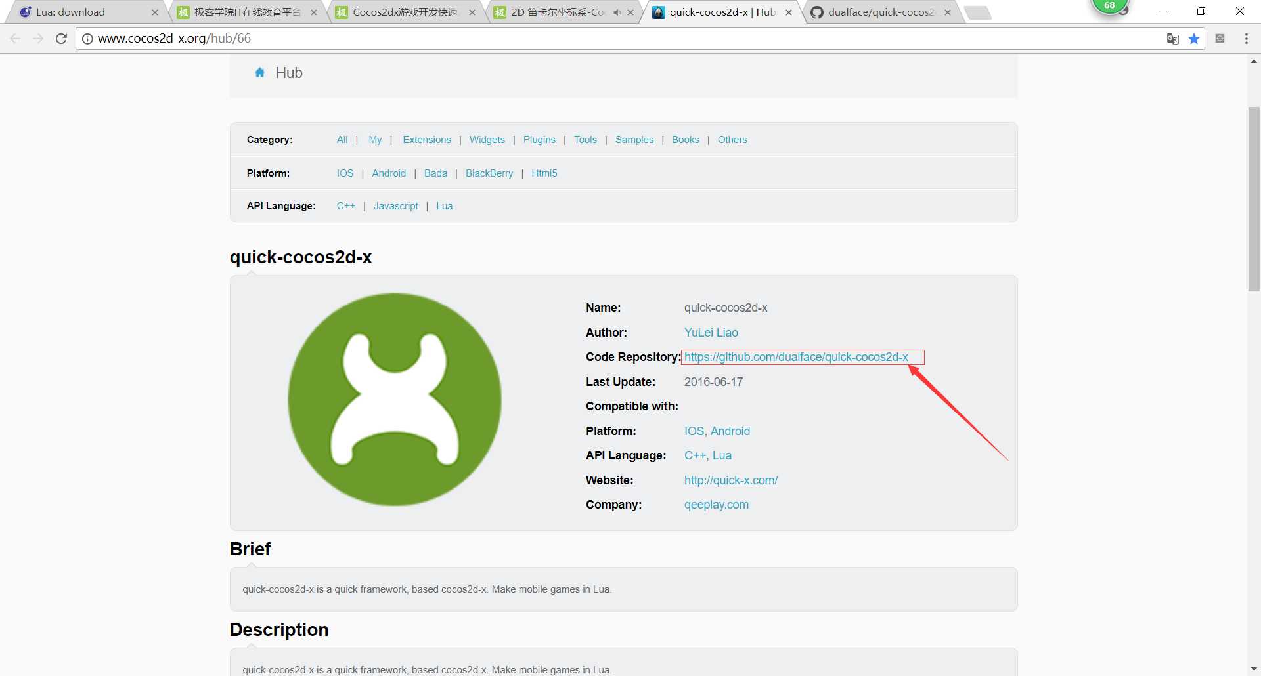The width and height of the screenshot is (1261, 676).
Task: Open the Others category
Action: pos(732,140)
